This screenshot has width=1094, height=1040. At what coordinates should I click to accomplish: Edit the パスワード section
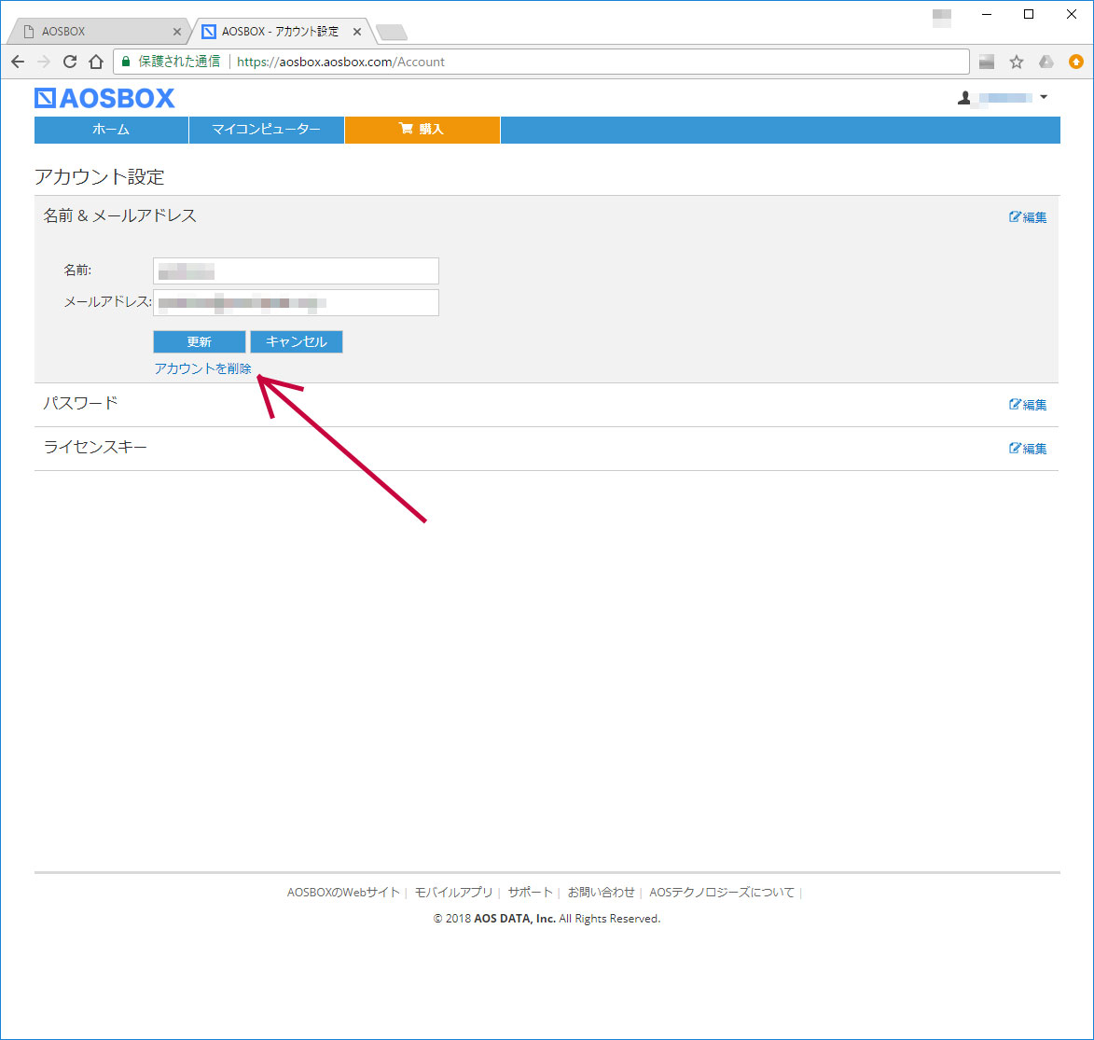tap(1028, 404)
